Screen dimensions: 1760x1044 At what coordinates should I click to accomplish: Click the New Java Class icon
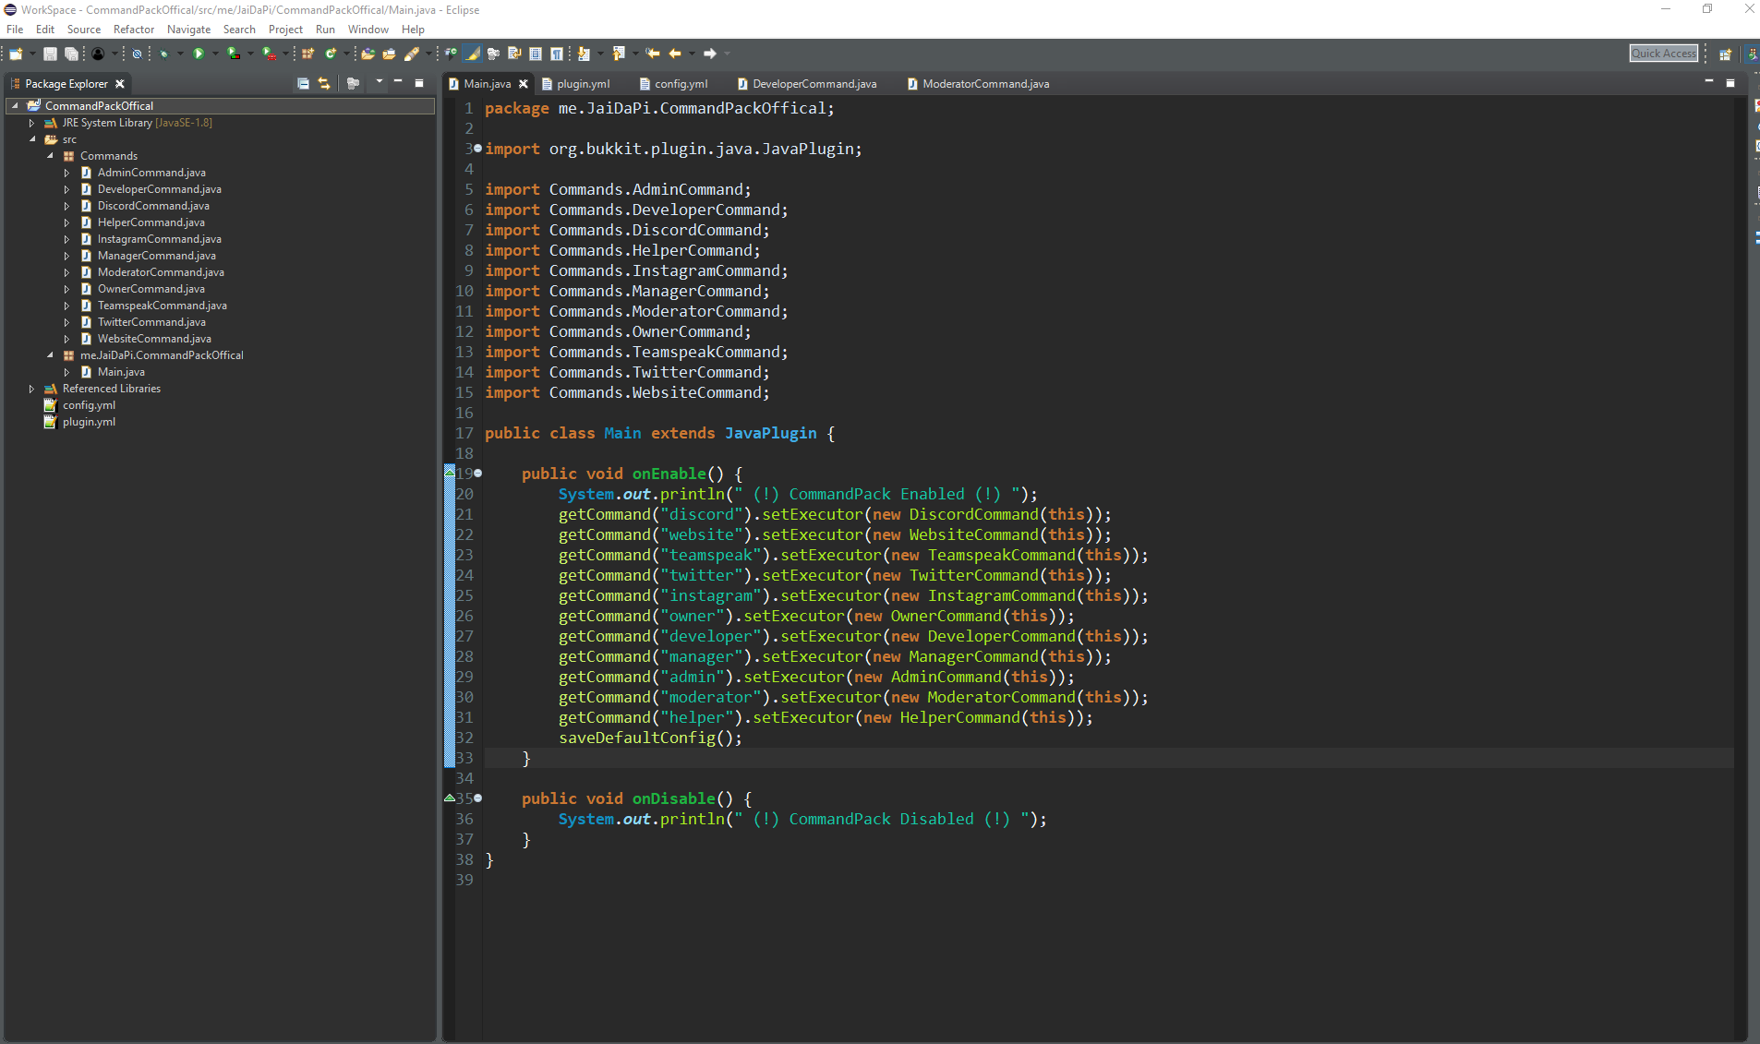point(331,54)
